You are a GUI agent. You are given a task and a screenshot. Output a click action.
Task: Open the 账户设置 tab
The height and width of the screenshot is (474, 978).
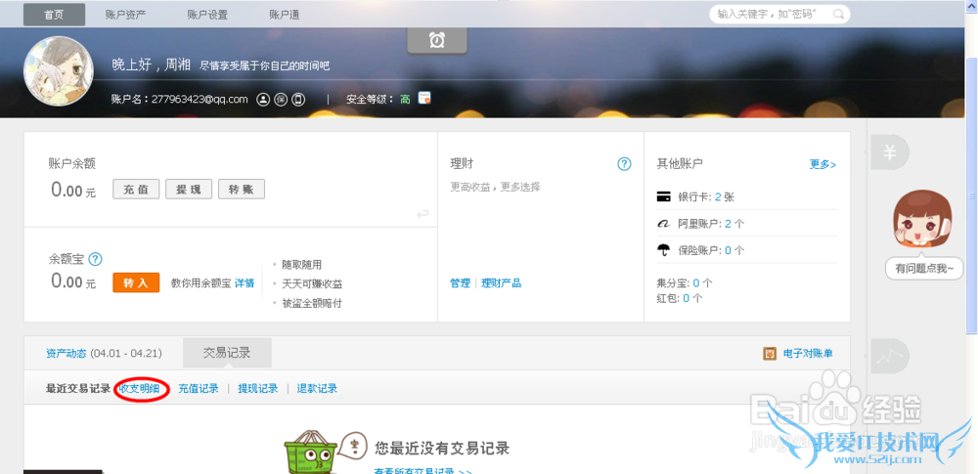click(x=207, y=15)
